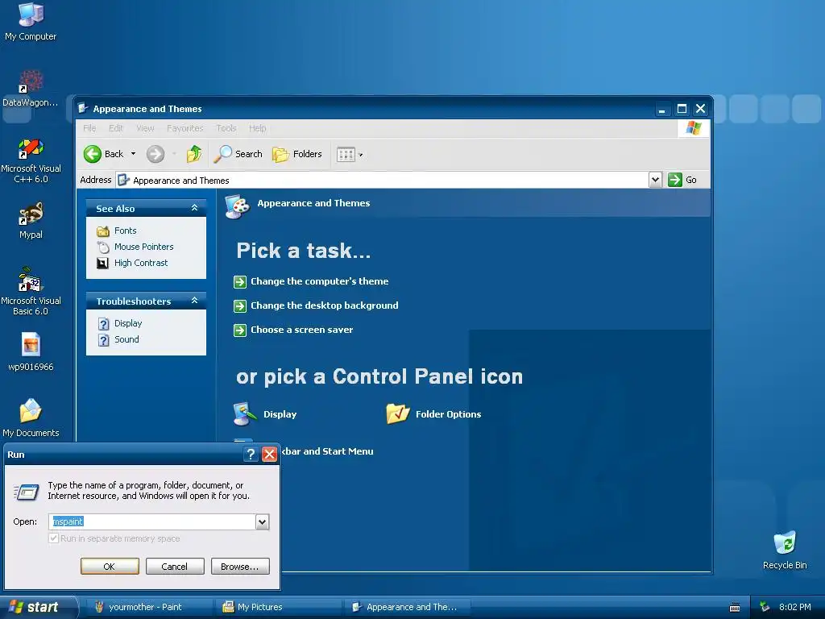This screenshot has width=825, height=619.
Task: Click the Views icon in toolbar
Action: 346,155
